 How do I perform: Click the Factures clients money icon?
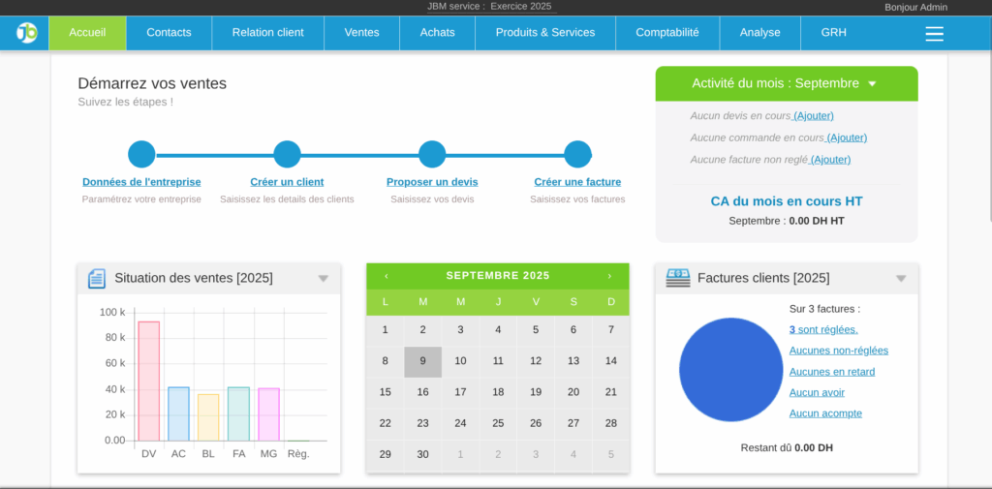(678, 278)
